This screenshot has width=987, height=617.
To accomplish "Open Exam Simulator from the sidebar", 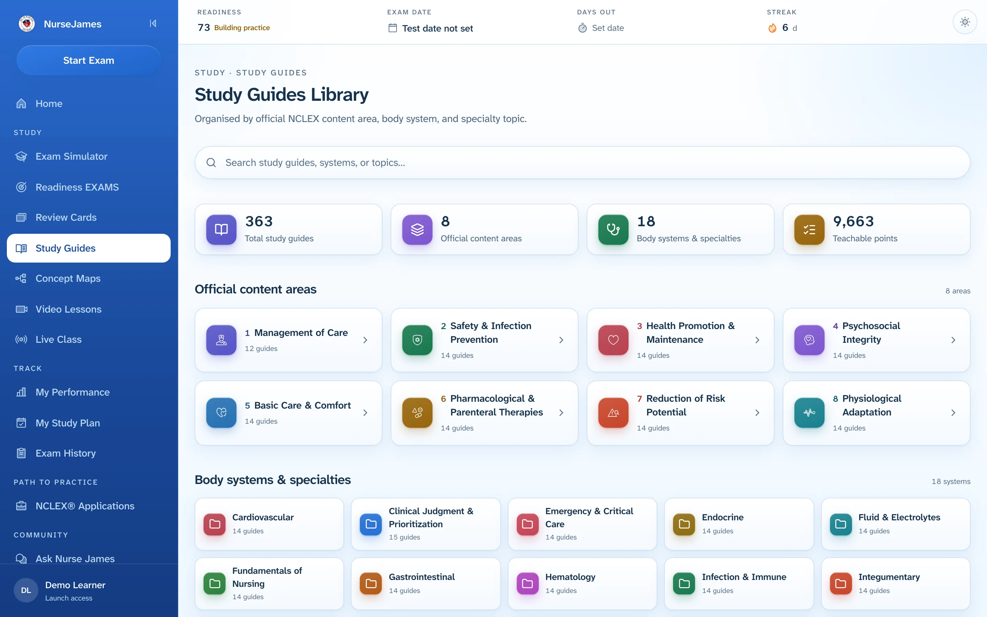I will tap(88, 156).
